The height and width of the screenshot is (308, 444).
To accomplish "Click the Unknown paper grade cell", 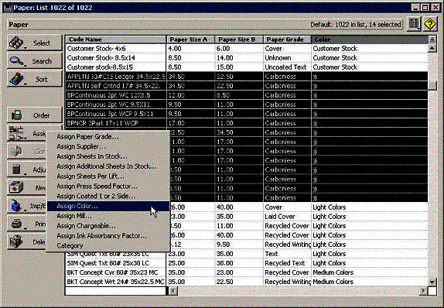I will tap(287, 58).
